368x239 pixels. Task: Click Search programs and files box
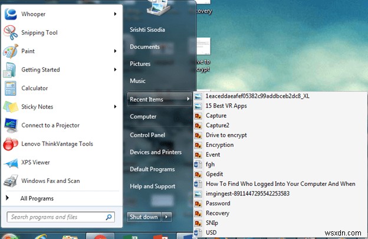[x=61, y=217]
